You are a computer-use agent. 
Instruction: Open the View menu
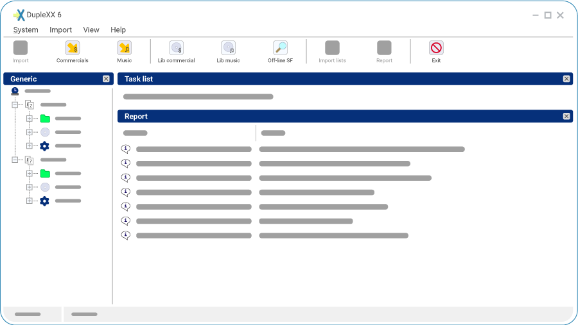coord(91,30)
